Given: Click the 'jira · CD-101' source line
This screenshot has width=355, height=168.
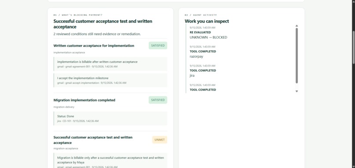Looking at the screenshot, I should (x=78, y=121).
